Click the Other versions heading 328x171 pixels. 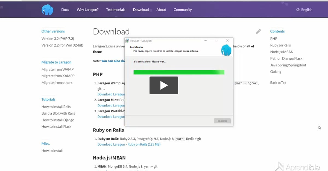pos(53,31)
